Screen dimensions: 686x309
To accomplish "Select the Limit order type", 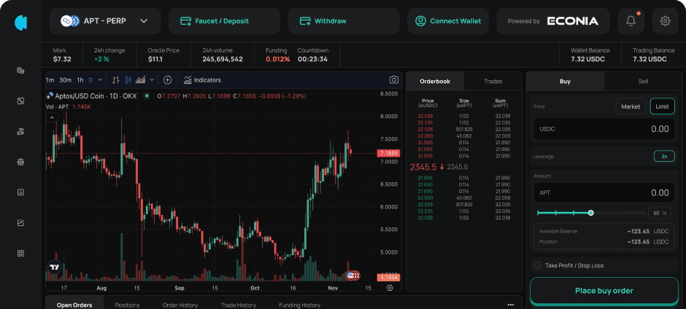I will pos(662,106).
